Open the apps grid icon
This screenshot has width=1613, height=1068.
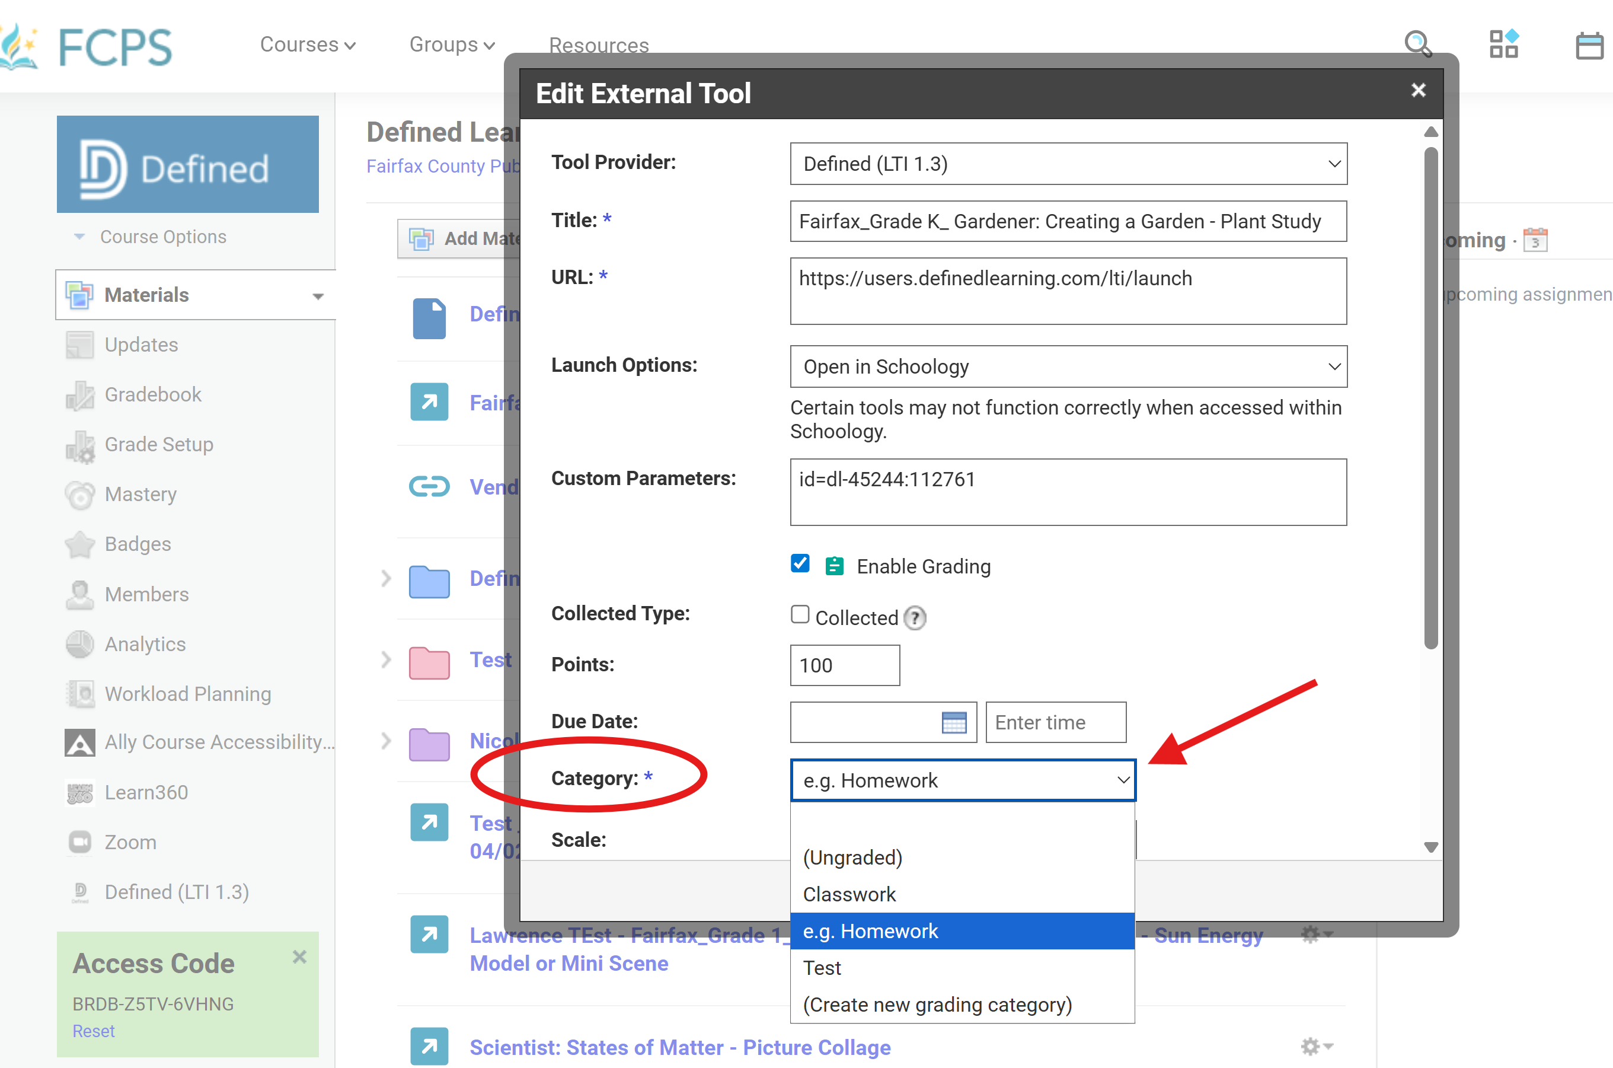coord(1504,44)
